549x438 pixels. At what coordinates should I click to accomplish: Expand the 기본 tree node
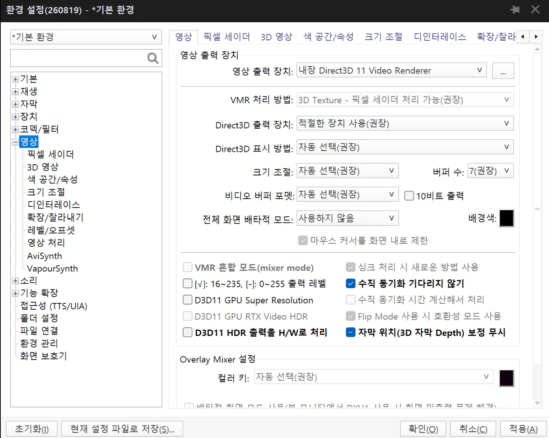[x=15, y=79]
